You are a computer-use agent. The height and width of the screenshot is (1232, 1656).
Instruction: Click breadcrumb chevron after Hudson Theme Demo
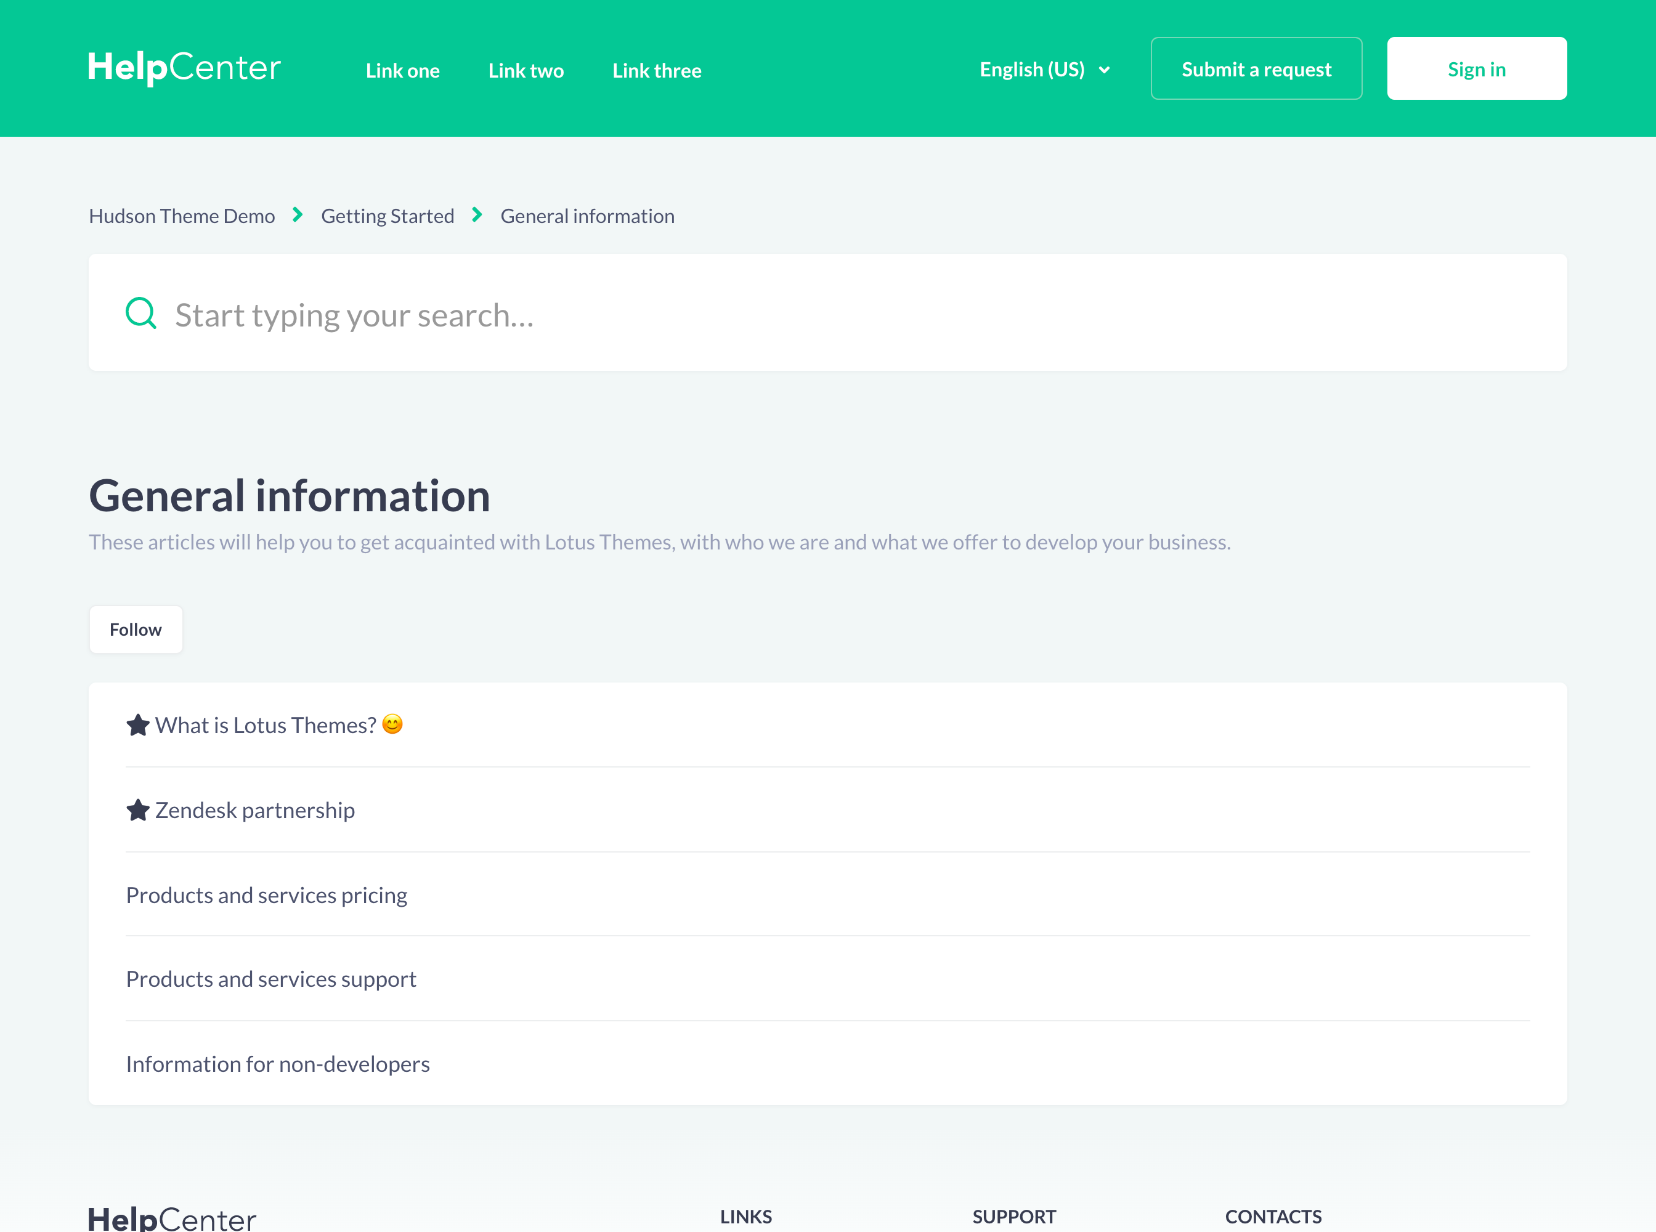[x=298, y=215]
